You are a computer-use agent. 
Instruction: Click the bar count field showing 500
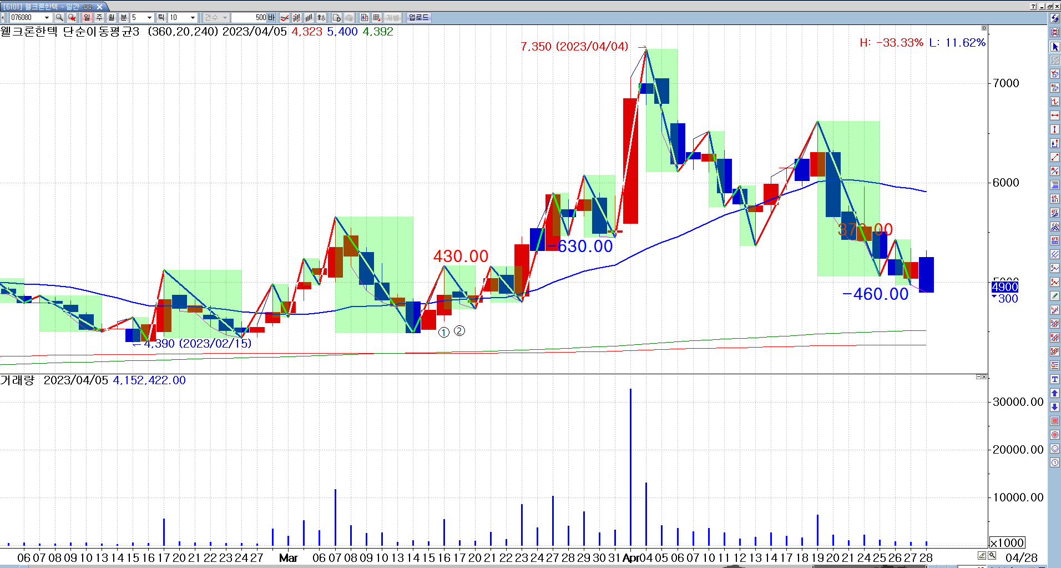tap(249, 18)
